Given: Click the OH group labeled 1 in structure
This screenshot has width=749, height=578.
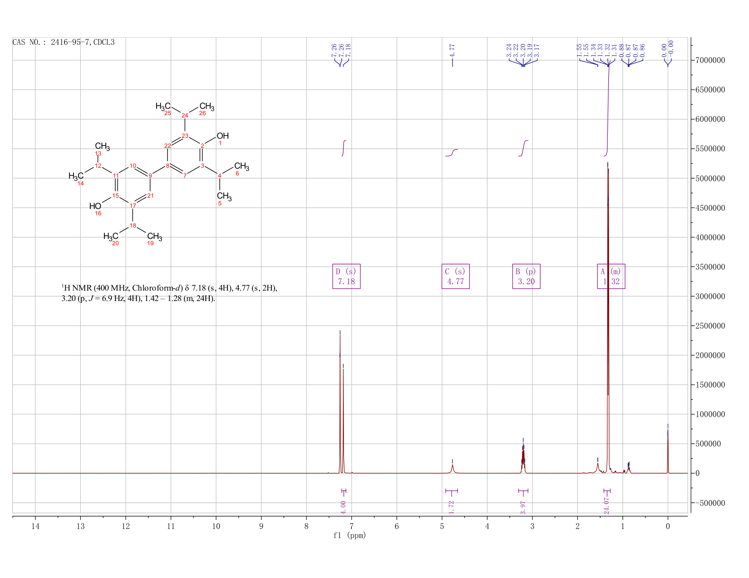Looking at the screenshot, I should click(222, 136).
